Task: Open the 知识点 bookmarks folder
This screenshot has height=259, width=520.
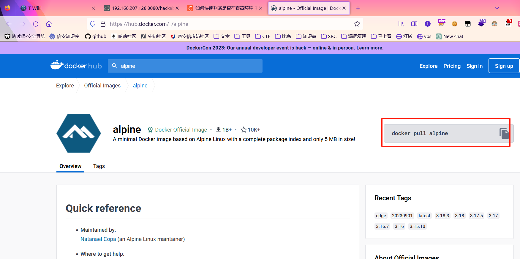Action: tap(306, 36)
